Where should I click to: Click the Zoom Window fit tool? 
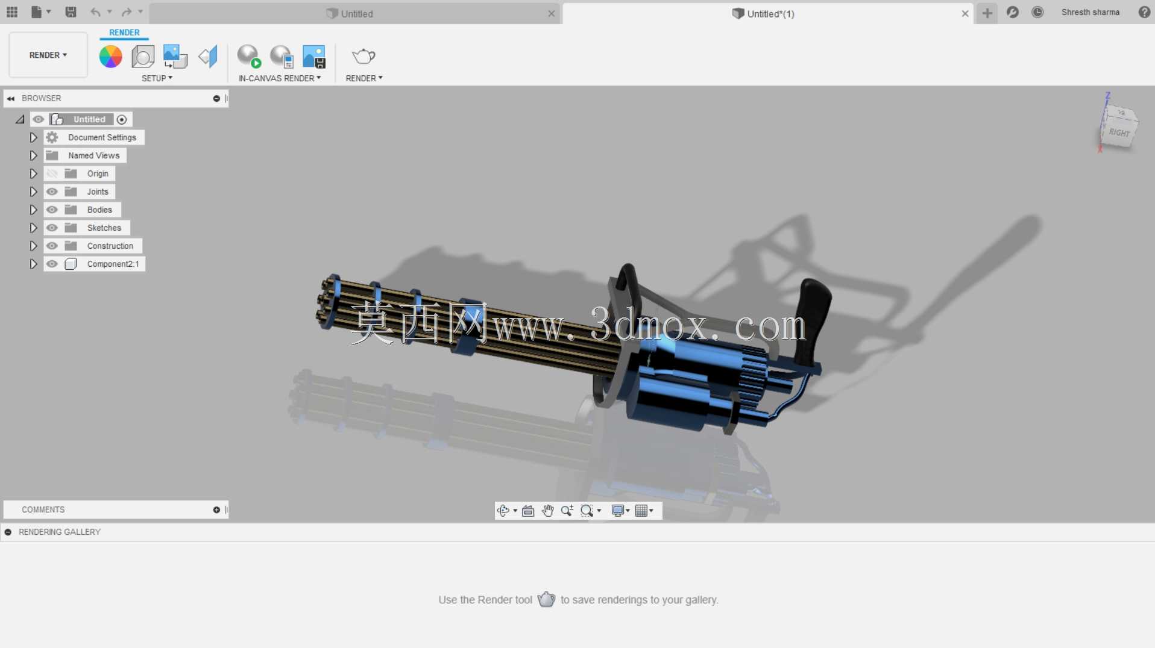tap(587, 511)
